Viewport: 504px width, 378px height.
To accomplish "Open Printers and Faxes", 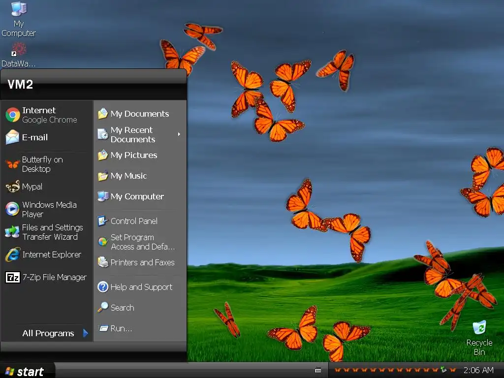I will [140, 263].
